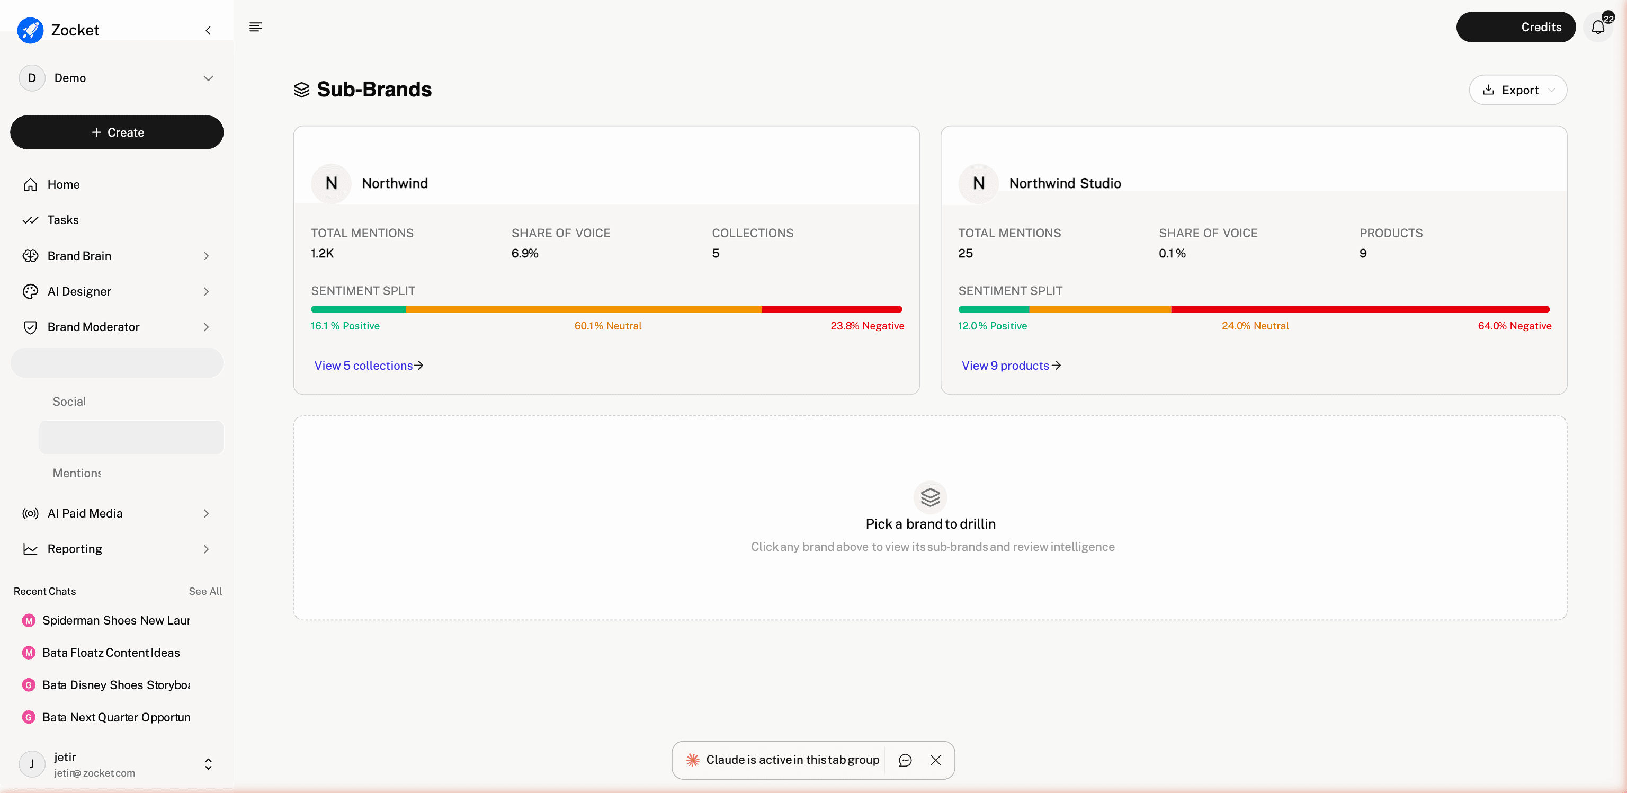
Task: Click the 60.1% Neutral label
Action: 607,325
